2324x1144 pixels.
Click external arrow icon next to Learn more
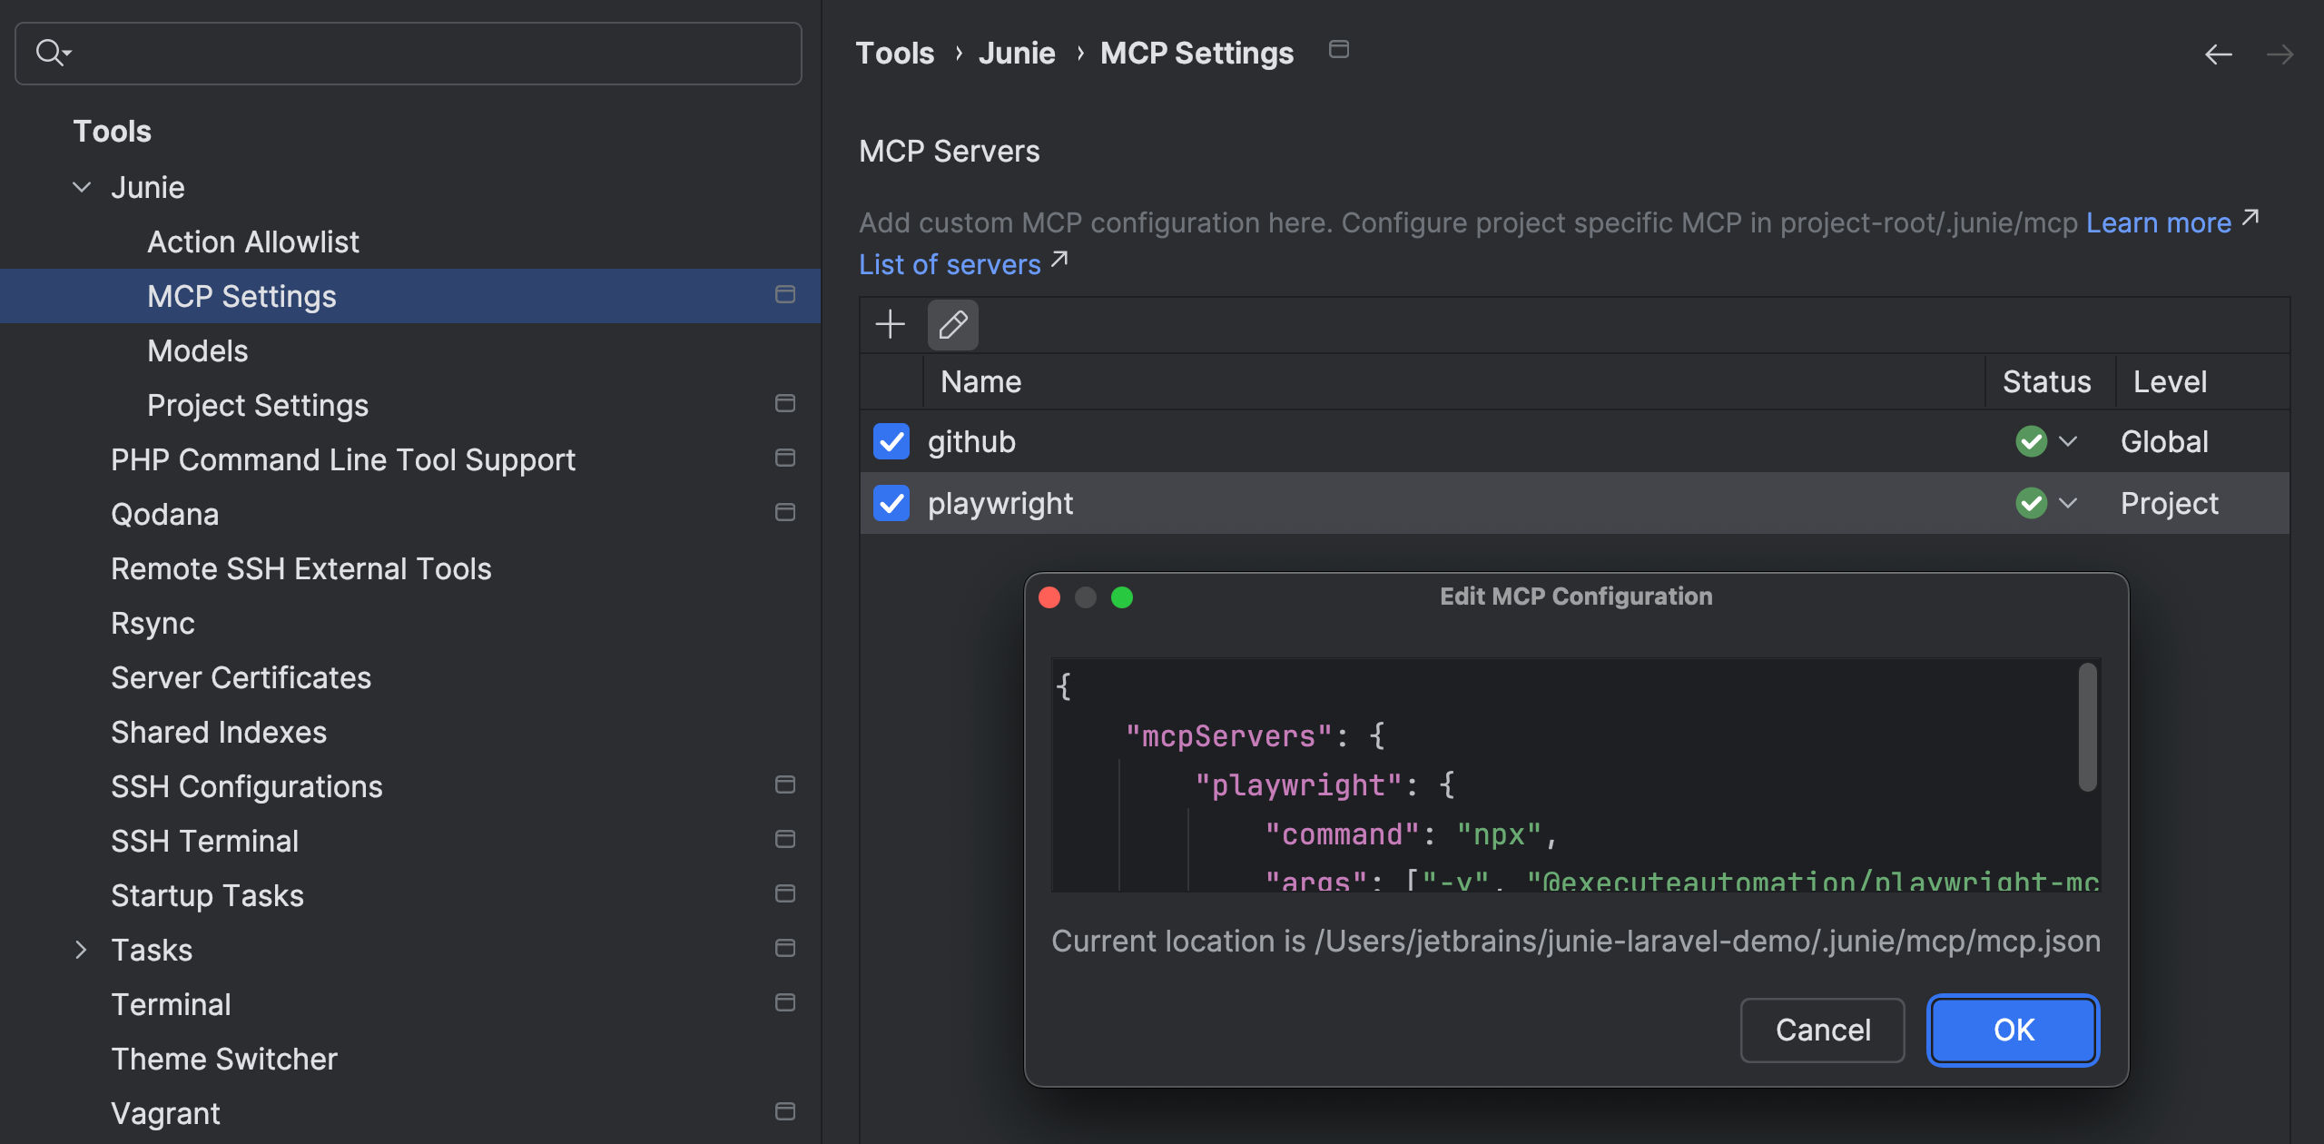point(2250,218)
